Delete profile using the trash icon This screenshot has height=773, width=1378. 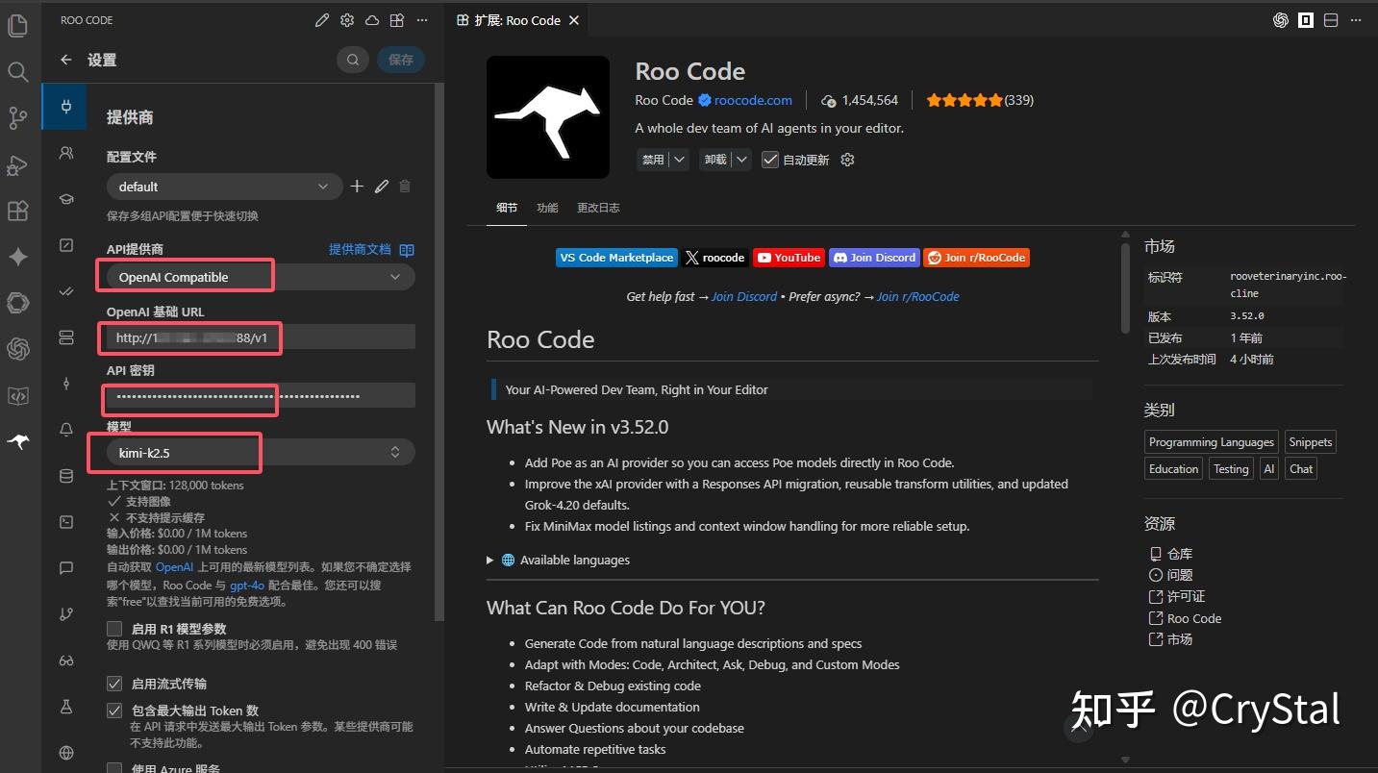tap(405, 187)
